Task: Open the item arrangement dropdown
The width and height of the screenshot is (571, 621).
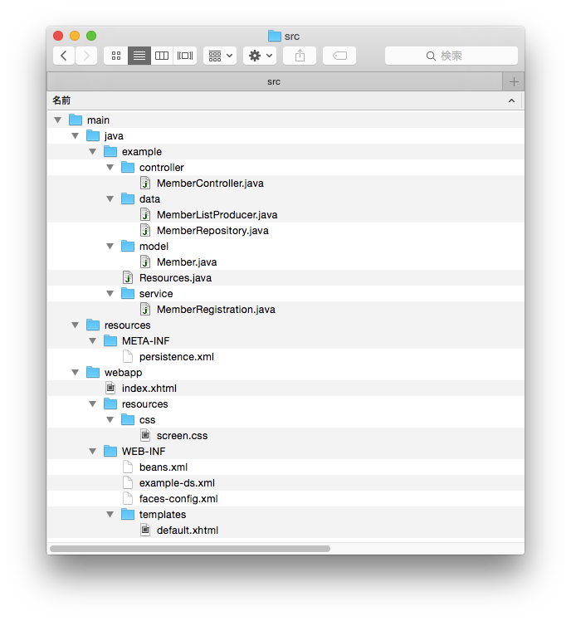Action: pos(220,56)
